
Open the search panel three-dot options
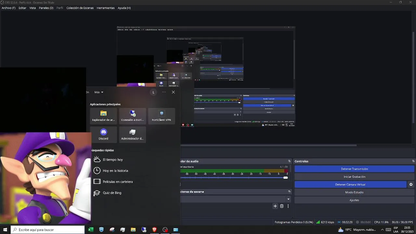click(x=164, y=92)
